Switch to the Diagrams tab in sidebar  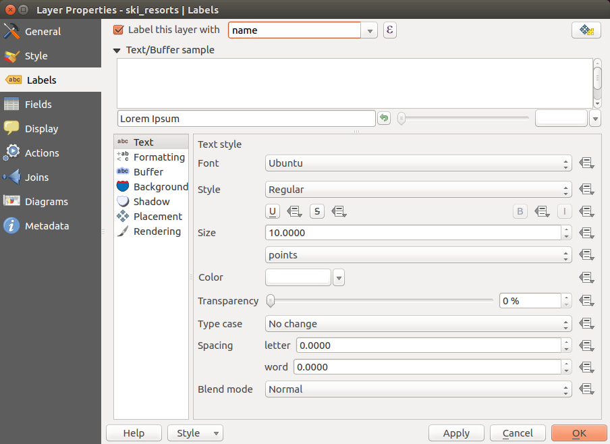[46, 202]
